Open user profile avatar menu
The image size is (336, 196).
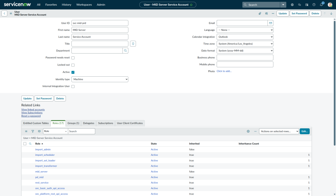[x=330, y=5]
